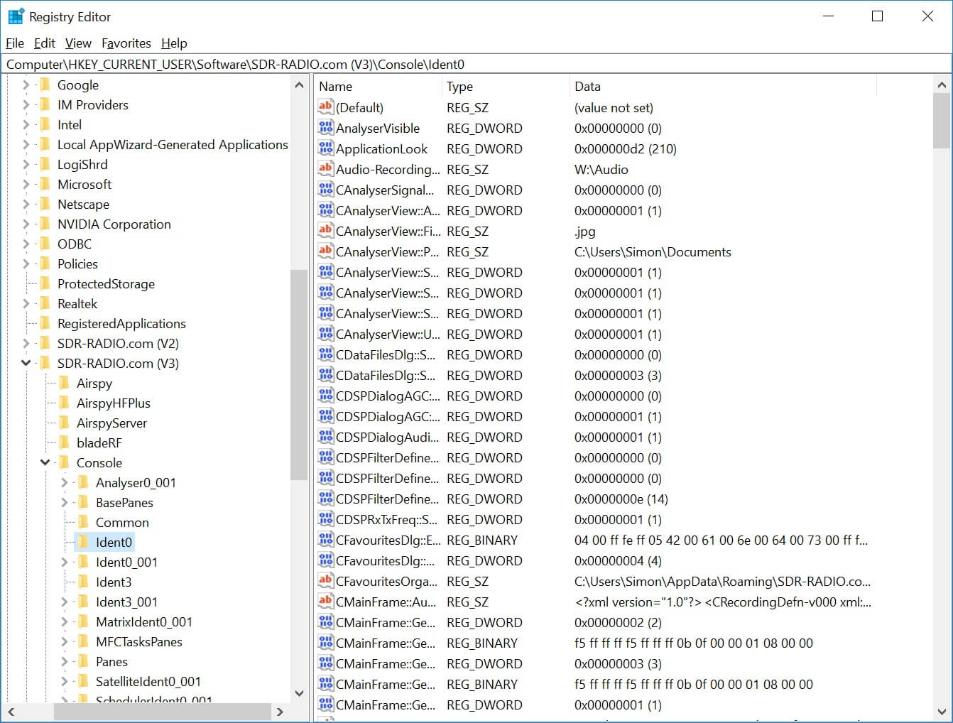Click the (Default) value icon
Screen dimensions: 953x723
point(325,107)
